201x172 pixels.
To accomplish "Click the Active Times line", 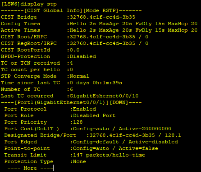I will pos(99,30).
